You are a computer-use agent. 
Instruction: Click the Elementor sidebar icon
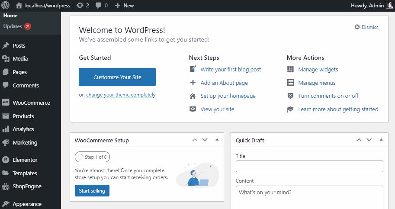[6, 160]
